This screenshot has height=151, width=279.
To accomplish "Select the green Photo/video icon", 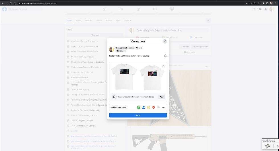I will tap(139, 107).
